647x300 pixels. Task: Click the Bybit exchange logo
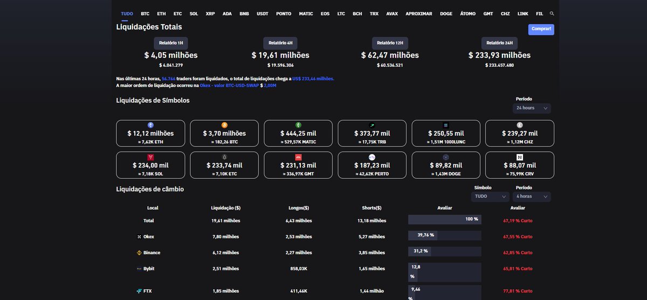pos(139,268)
